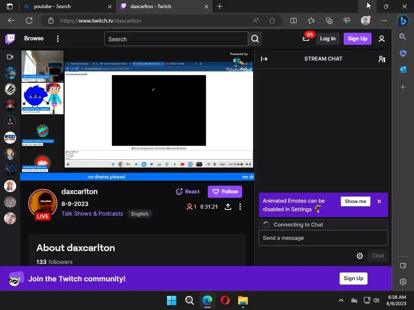Open Windows taskbar search
This screenshot has width=414, height=310.
[x=190, y=300]
